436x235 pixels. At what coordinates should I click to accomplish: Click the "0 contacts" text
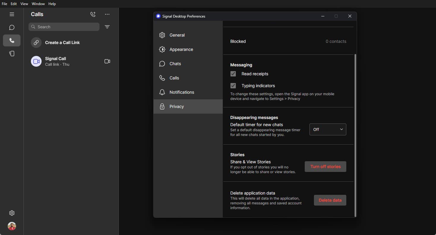(x=336, y=41)
